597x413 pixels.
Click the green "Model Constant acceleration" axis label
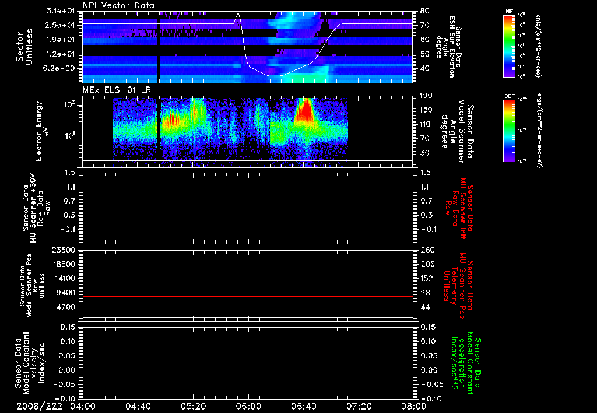pos(465,364)
